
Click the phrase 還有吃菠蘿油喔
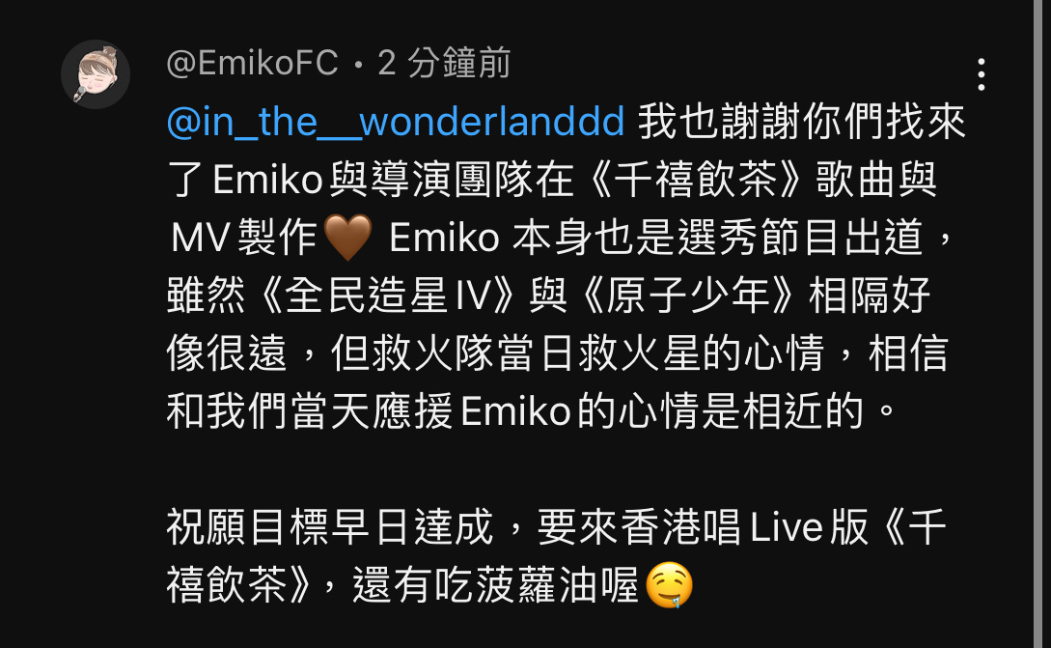[495, 585]
